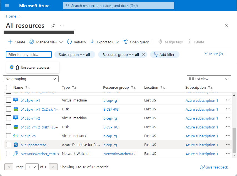Open row menu for b1c3p-vm-2_disk1

pos(228,127)
